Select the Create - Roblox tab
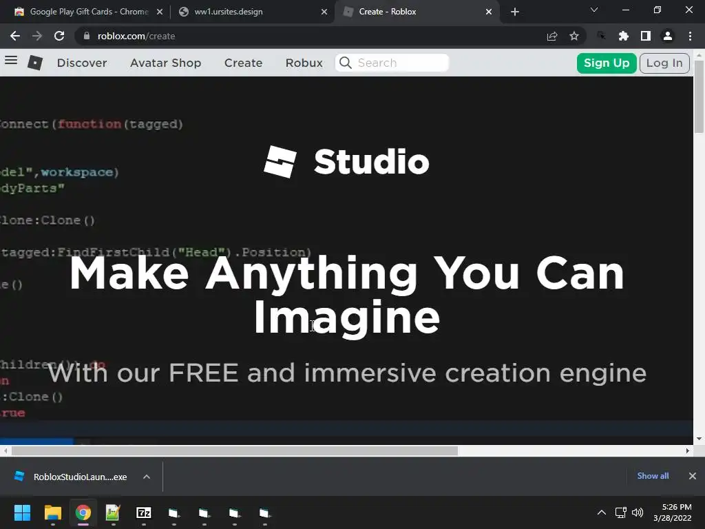The width and height of the screenshot is (705, 529). pos(388,12)
